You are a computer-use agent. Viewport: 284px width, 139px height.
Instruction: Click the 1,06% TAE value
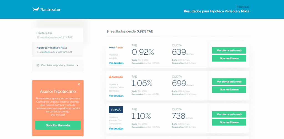point(142,83)
